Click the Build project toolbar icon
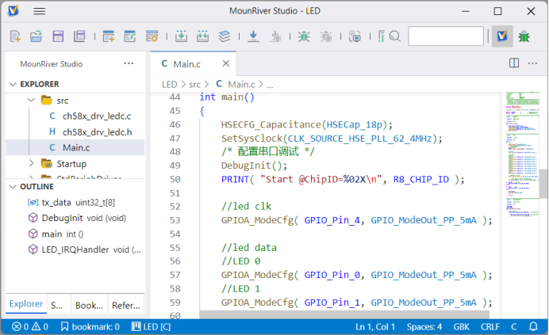The width and height of the screenshot is (549, 335). click(x=181, y=36)
